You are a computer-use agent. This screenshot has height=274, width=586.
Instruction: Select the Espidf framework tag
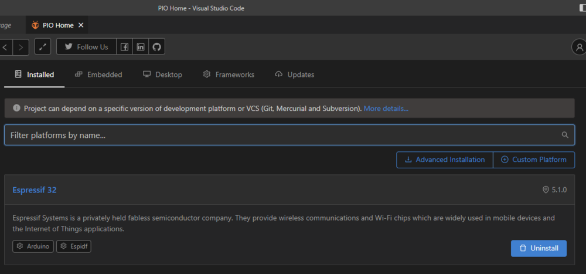[74, 246]
